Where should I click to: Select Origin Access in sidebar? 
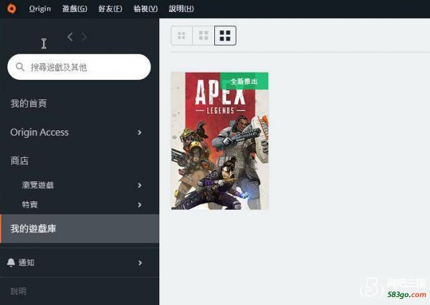(x=40, y=132)
